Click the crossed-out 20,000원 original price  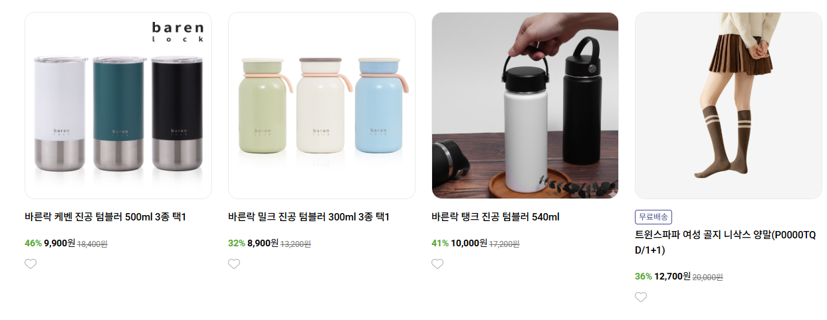pyautogui.click(x=708, y=277)
